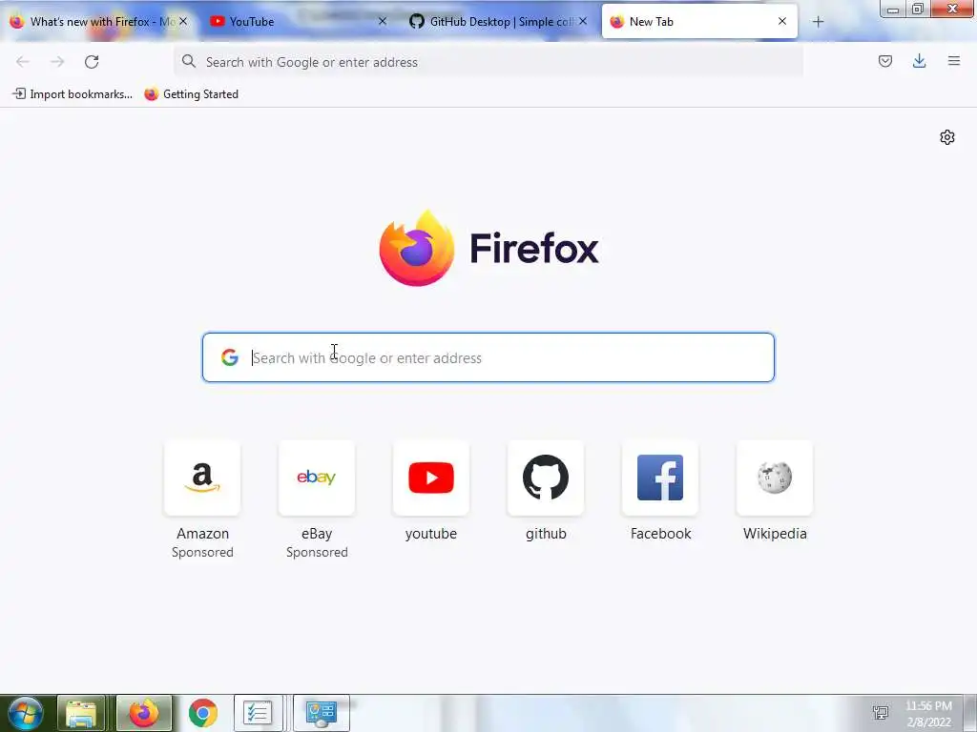Viewport: 977px width, 732px height.
Task: Click the Sponsored label under eBay
Action: point(317,552)
